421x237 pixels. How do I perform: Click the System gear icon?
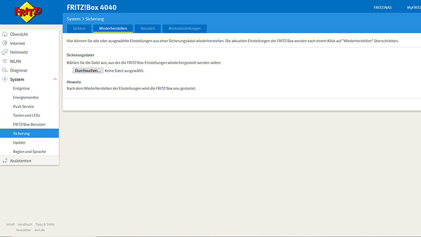[4, 79]
